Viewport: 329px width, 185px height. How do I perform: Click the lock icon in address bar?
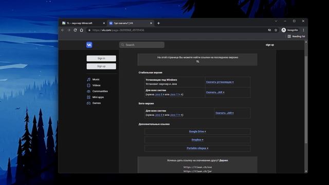click(x=89, y=30)
